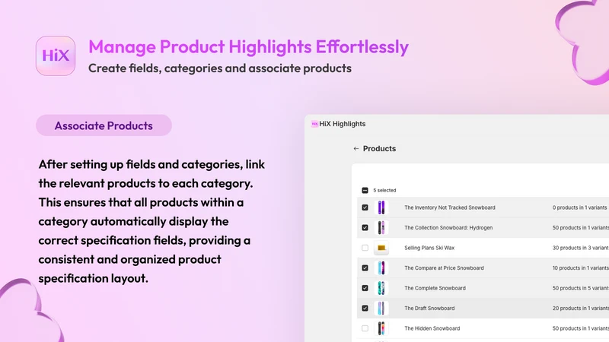Open The Hidden Snowboard thumbnail

pyautogui.click(x=381, y=328)
